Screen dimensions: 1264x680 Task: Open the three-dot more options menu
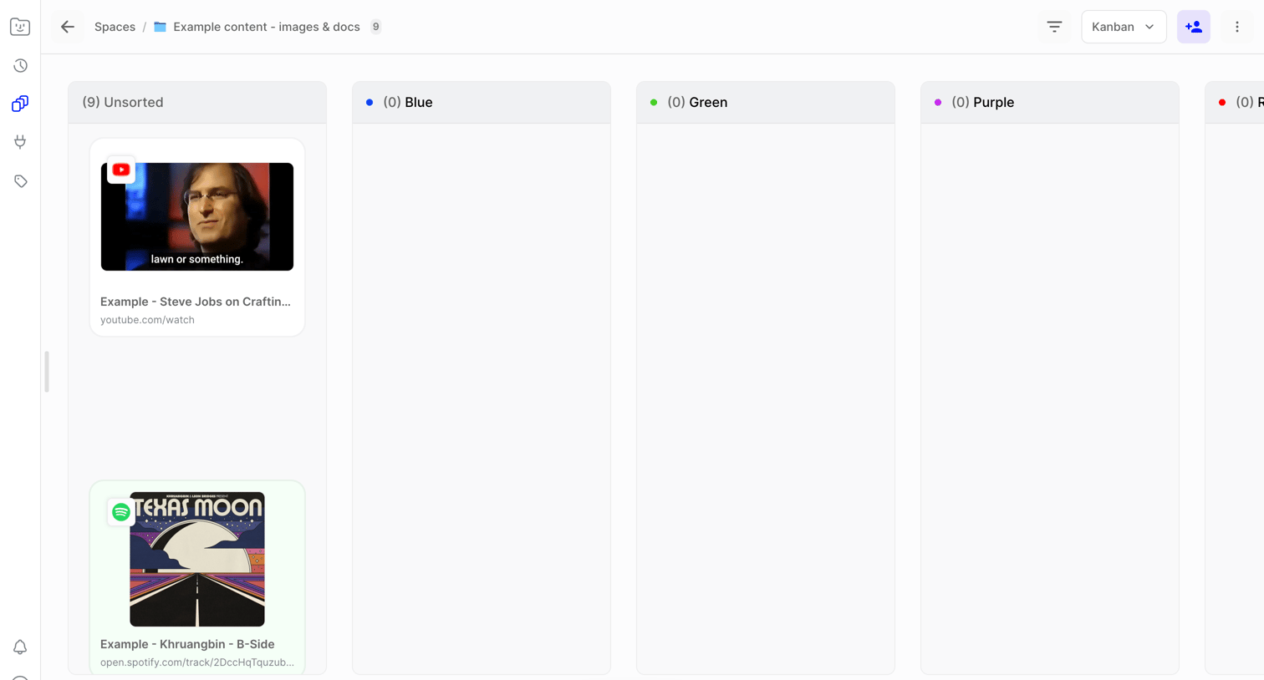click(x=1237, y=27)
